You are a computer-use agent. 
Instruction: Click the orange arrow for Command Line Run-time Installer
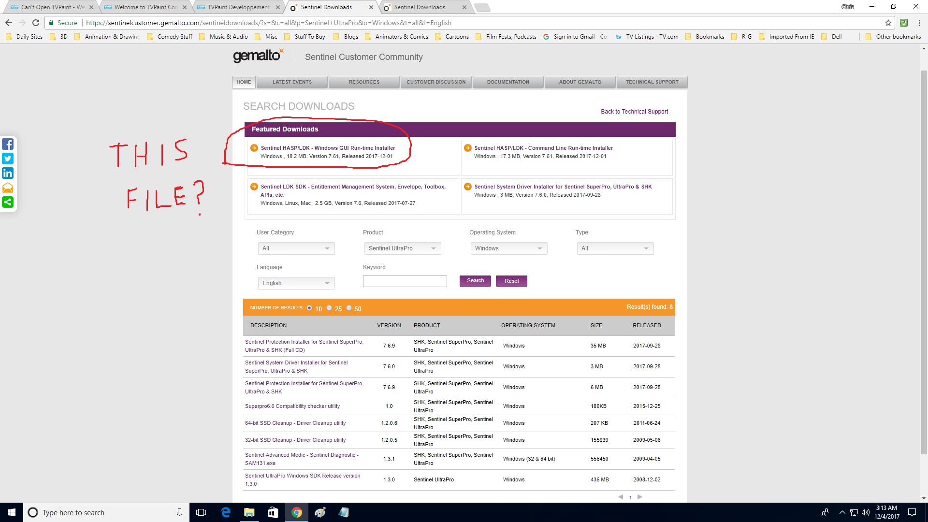(x=467, y=148)
